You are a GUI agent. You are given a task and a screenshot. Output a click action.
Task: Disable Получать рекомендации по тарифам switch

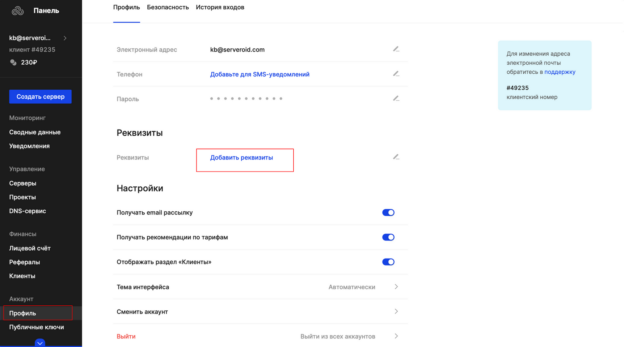[x=388, y=237]
